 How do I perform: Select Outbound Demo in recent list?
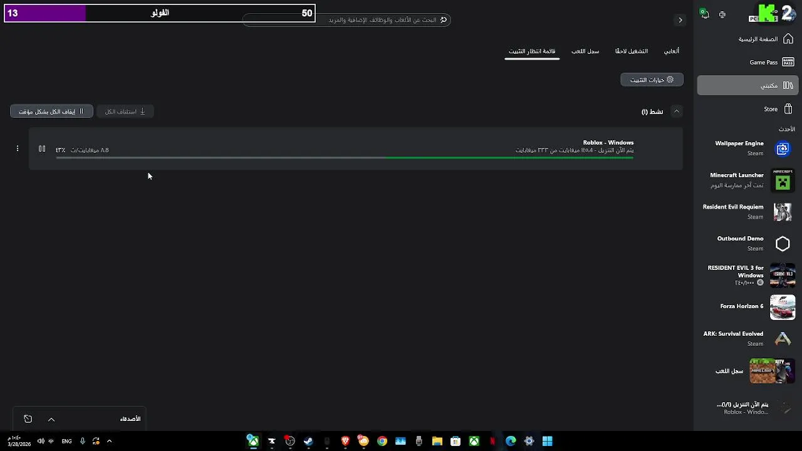tap(747, 244)
